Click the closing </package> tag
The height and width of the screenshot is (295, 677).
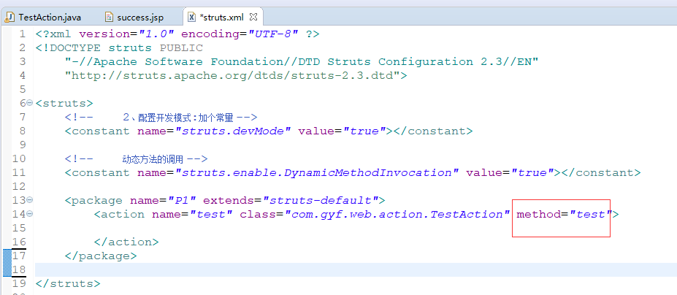101,256
